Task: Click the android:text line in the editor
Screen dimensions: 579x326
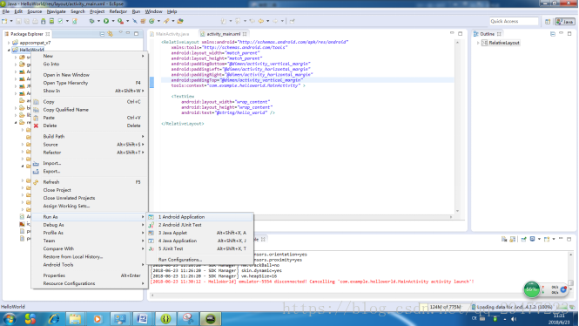Action: (x=228, y=112)
